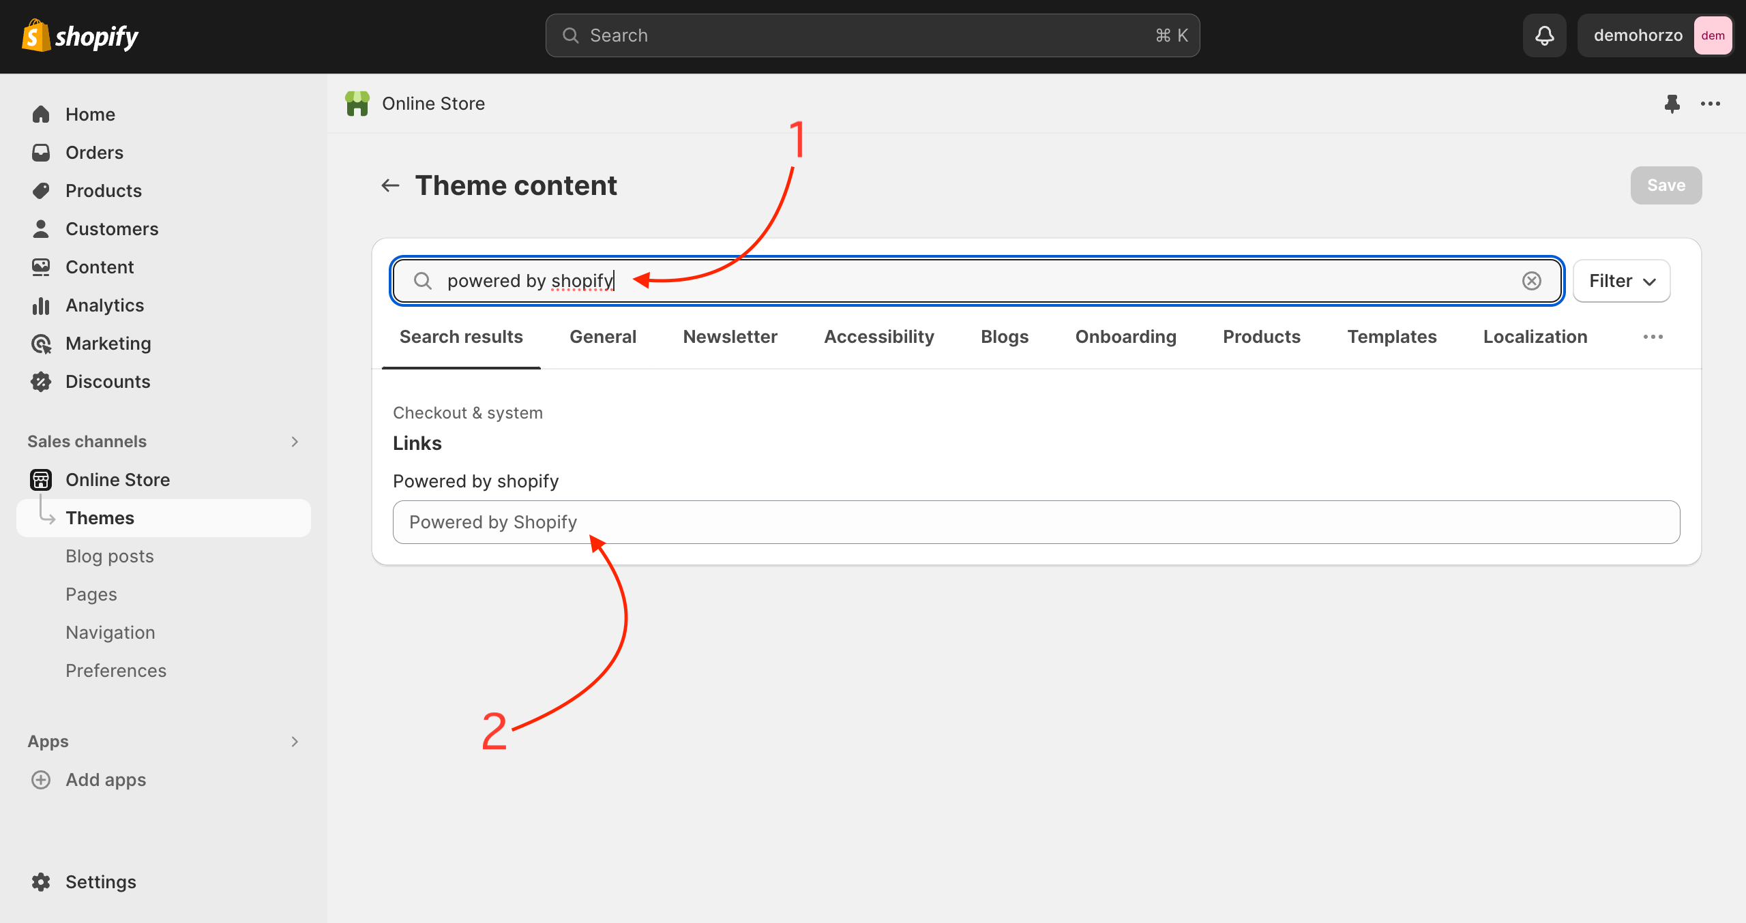Click the Powered by Shopify text field
This screenshot has height=923, width=1746.
pyautogui.click(x=1035, y=522)
